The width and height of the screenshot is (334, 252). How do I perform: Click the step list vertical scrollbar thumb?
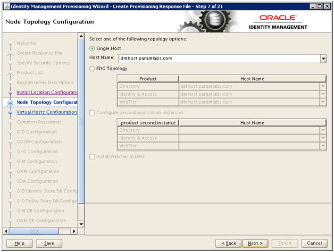pyautogui.click(x=81, y=121)
